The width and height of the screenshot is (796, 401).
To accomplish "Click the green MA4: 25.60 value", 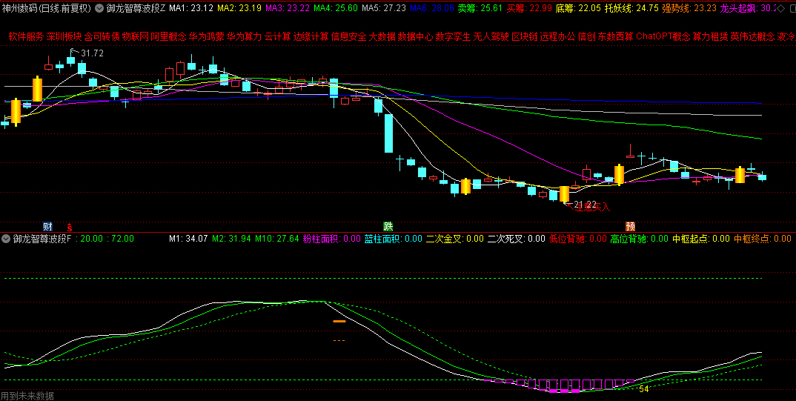I will click(336, 8).
